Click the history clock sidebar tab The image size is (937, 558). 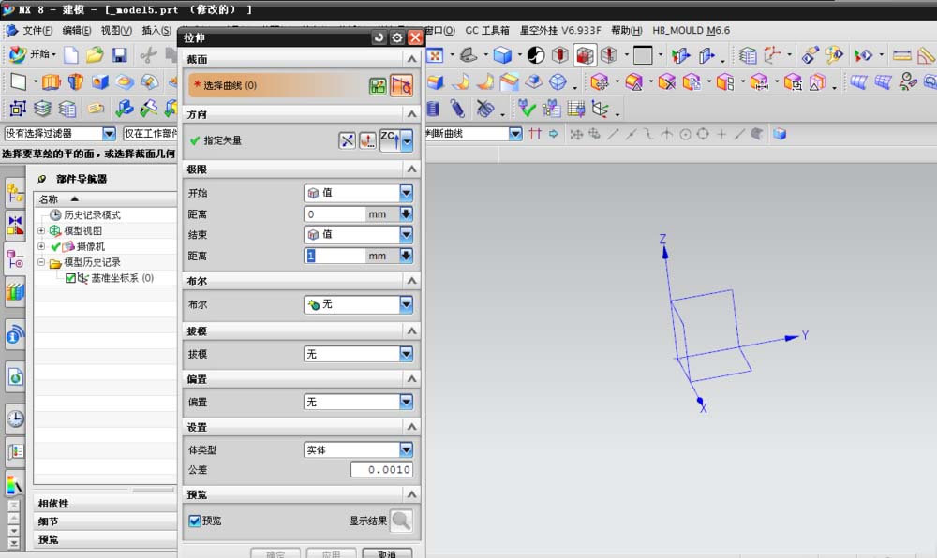(15, 418)
